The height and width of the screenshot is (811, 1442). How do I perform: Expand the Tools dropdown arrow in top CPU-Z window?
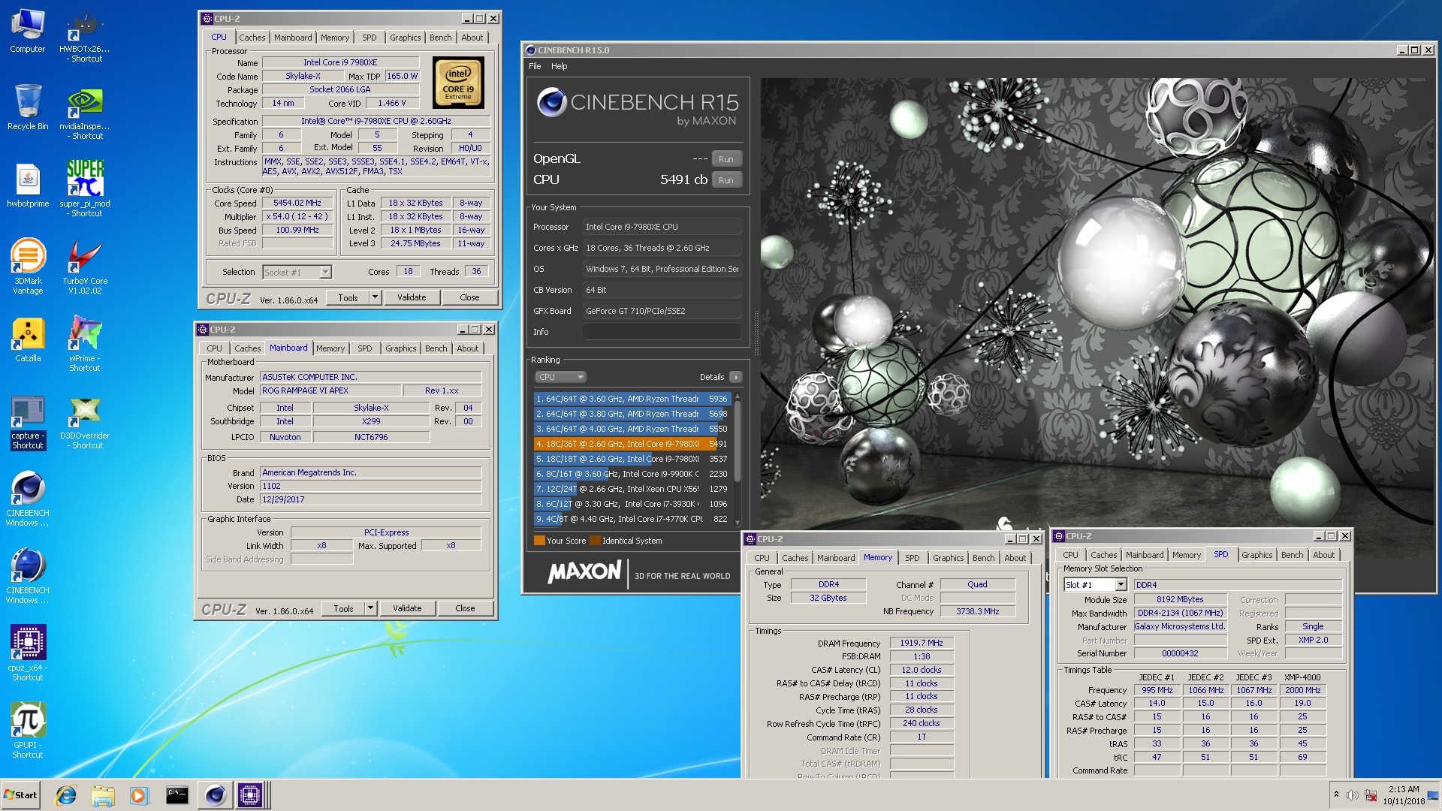[x=375, y=297]
